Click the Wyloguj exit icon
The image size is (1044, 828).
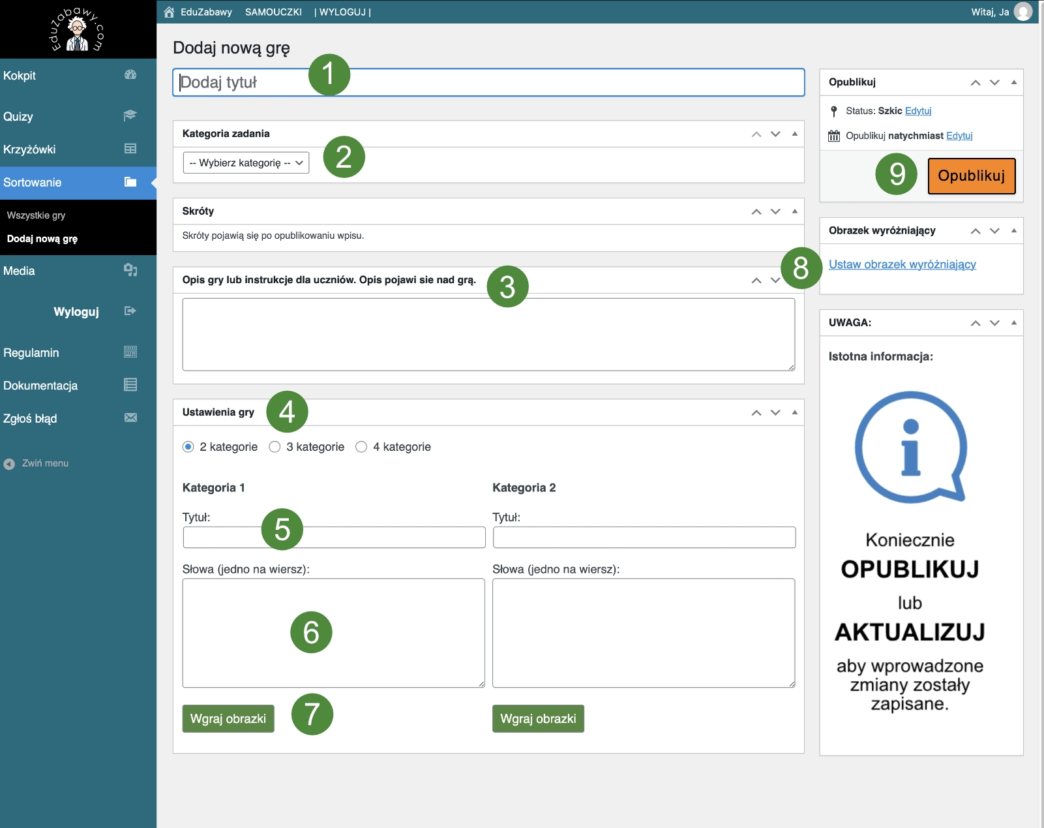pos(130,311)
